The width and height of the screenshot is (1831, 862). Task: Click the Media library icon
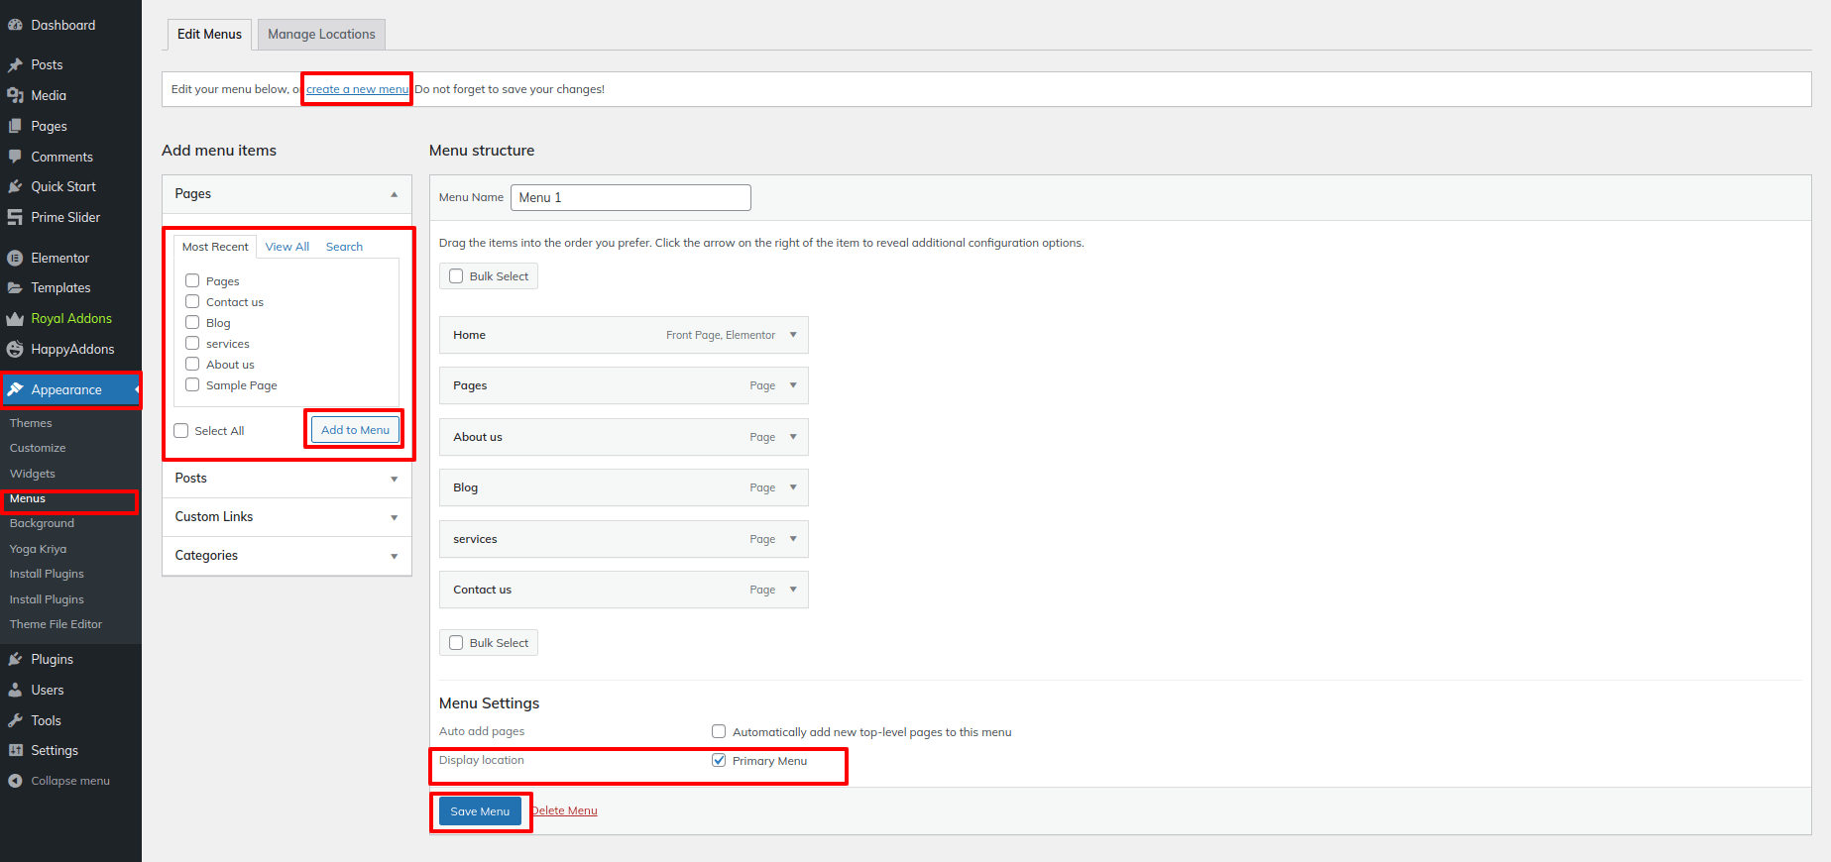[x=15, y=95]
